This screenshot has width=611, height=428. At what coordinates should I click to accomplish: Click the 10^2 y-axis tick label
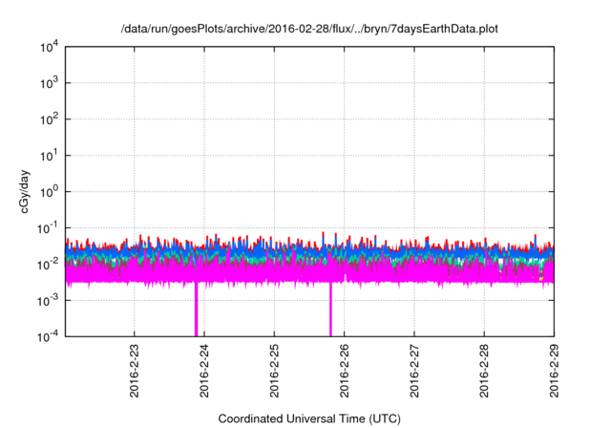click(x=49, y=119)
